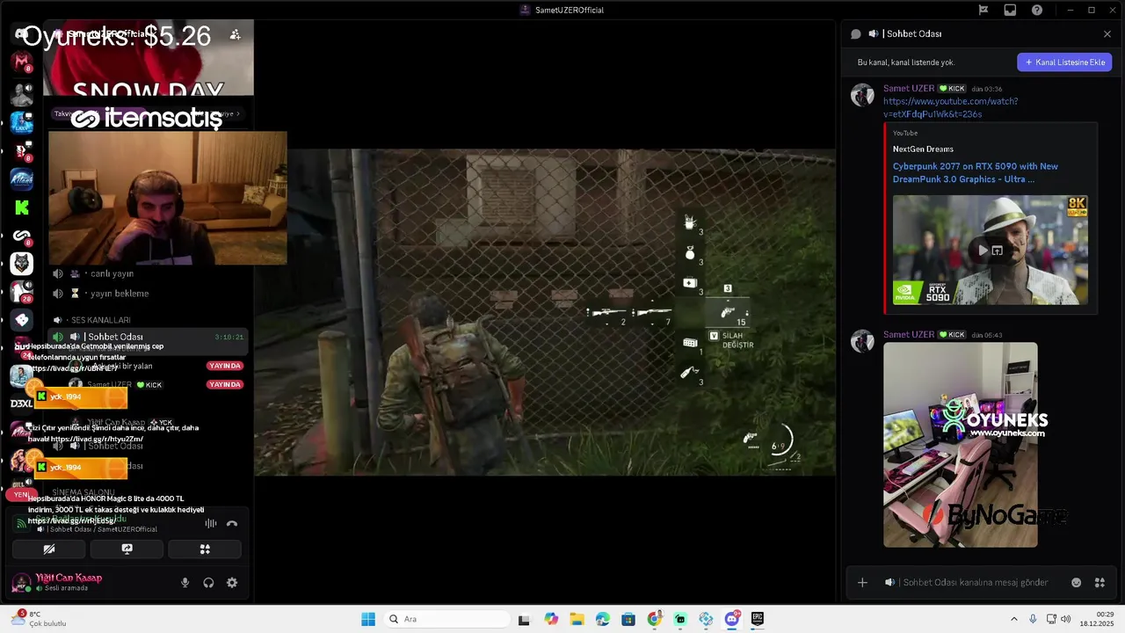This screenshot has width=1125, height=633.
Task: Open the quests flag icon in title bar
Action: click(x=983, y=10)
